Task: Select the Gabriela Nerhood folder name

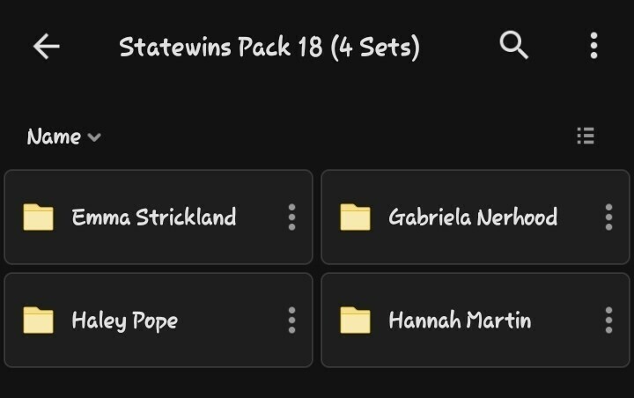Action: coord(473,217)
